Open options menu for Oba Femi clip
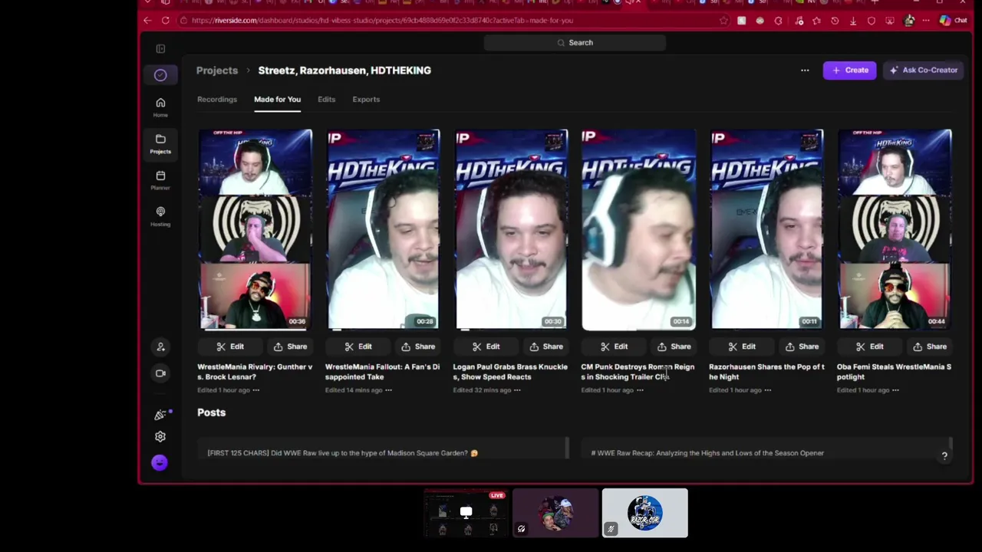Screen dimensions: 982x552 coord(895,390)
